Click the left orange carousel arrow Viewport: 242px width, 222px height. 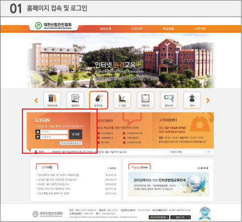pos(36,101)
